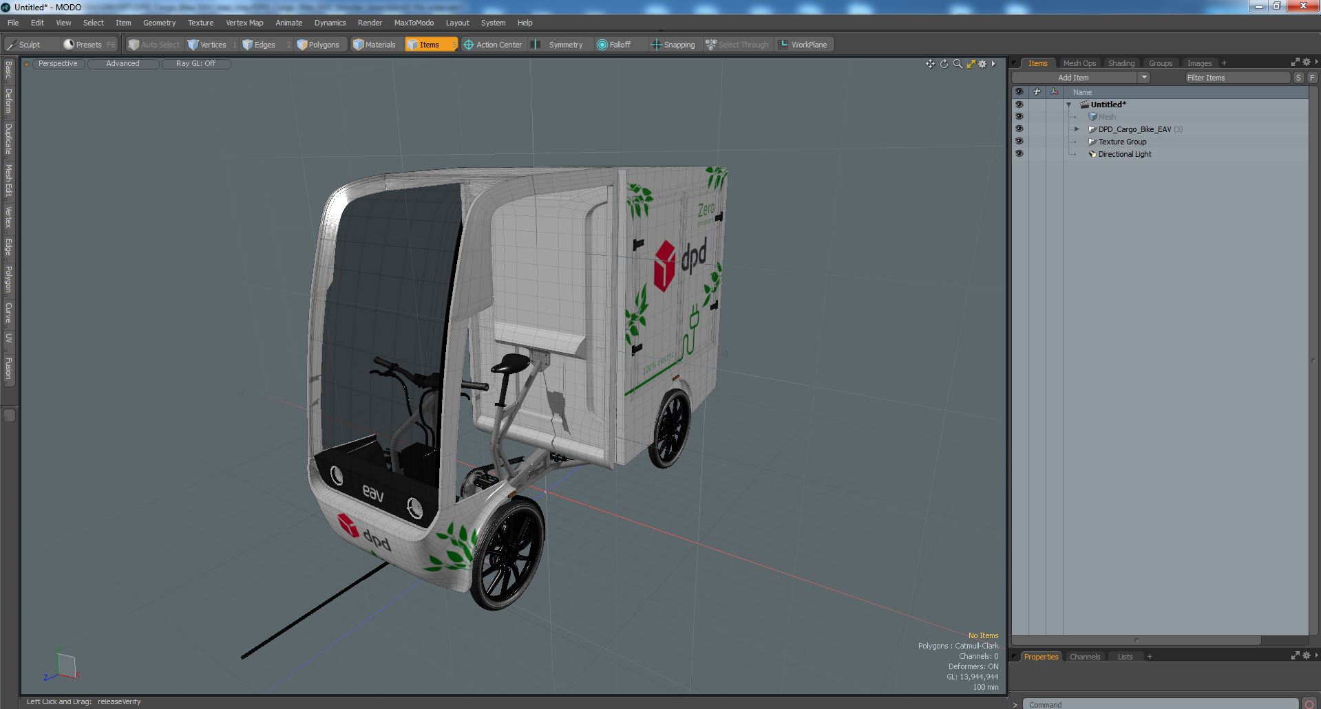Open the Action Center options
This screenshot has width=1321, height=709.
coord(493,45)
